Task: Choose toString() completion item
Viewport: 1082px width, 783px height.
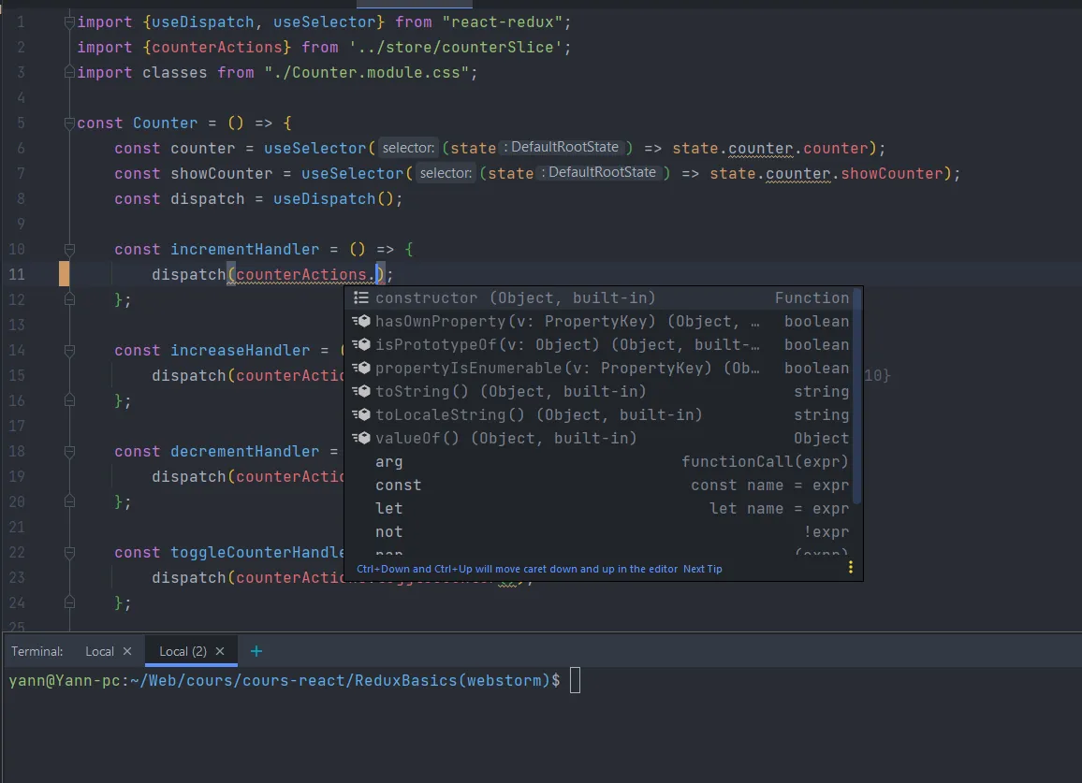Action: click(599, 392)
